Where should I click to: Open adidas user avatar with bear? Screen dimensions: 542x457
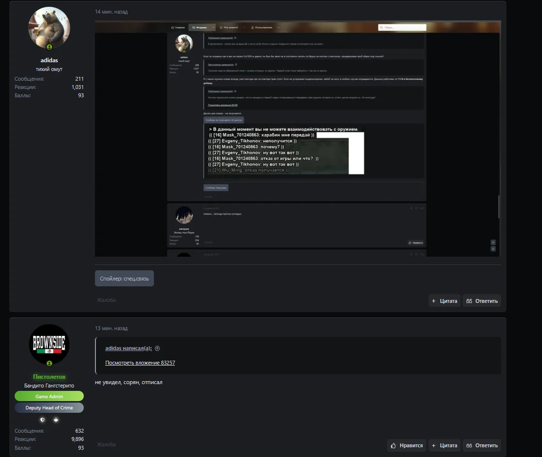(49, 28)
